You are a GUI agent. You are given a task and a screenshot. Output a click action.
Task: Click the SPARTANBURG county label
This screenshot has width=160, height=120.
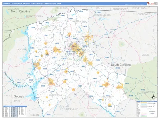tap(102, 15)
